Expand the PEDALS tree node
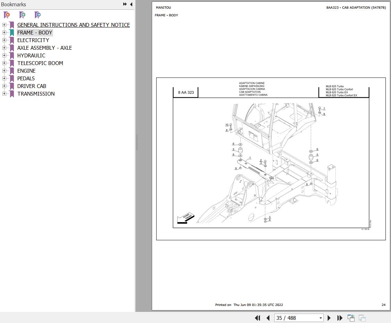Image resolution: width=391 pixels, height=323 pixels. point(4,78)
